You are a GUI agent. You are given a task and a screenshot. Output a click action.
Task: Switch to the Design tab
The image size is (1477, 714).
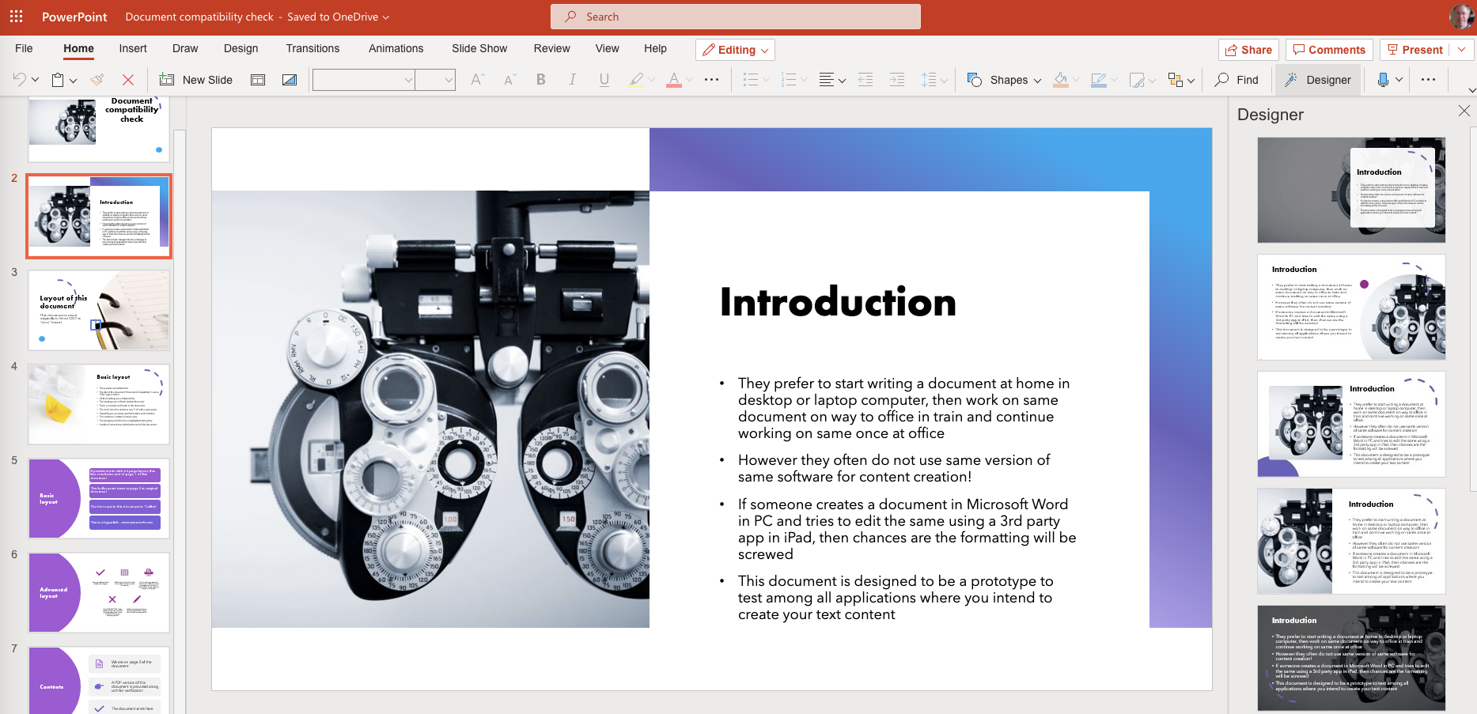pos(240,48)
